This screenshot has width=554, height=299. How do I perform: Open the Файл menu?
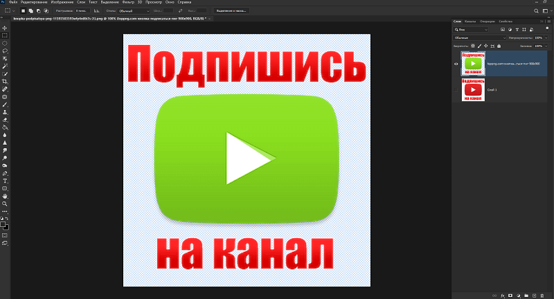[13, 2]
